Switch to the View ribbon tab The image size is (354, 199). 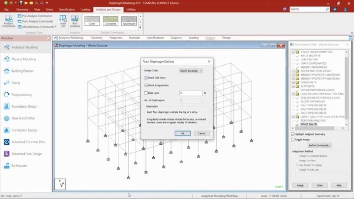coord(37,9)
